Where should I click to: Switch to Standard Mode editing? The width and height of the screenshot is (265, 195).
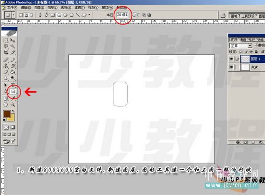[x=6, y=127]
